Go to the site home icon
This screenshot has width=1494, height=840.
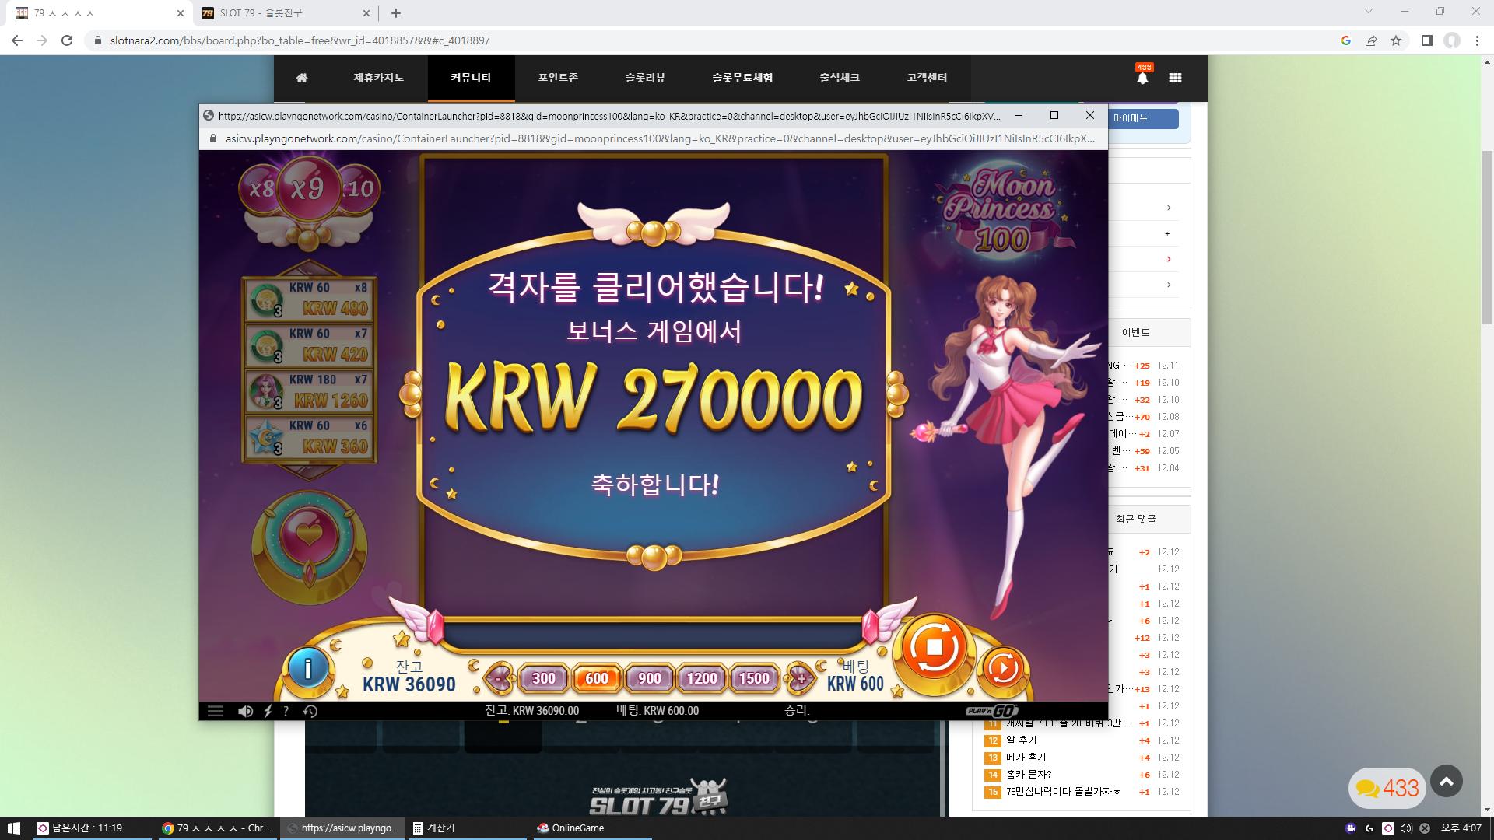(302, 78)
